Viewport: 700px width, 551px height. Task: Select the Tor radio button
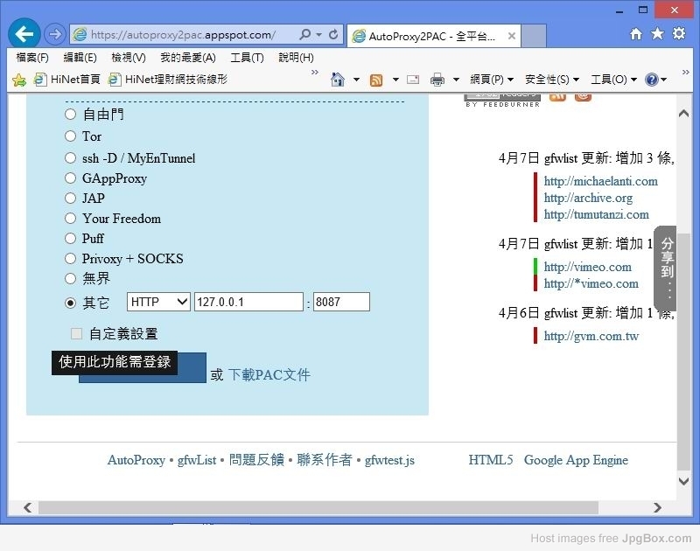coord(71,136)
